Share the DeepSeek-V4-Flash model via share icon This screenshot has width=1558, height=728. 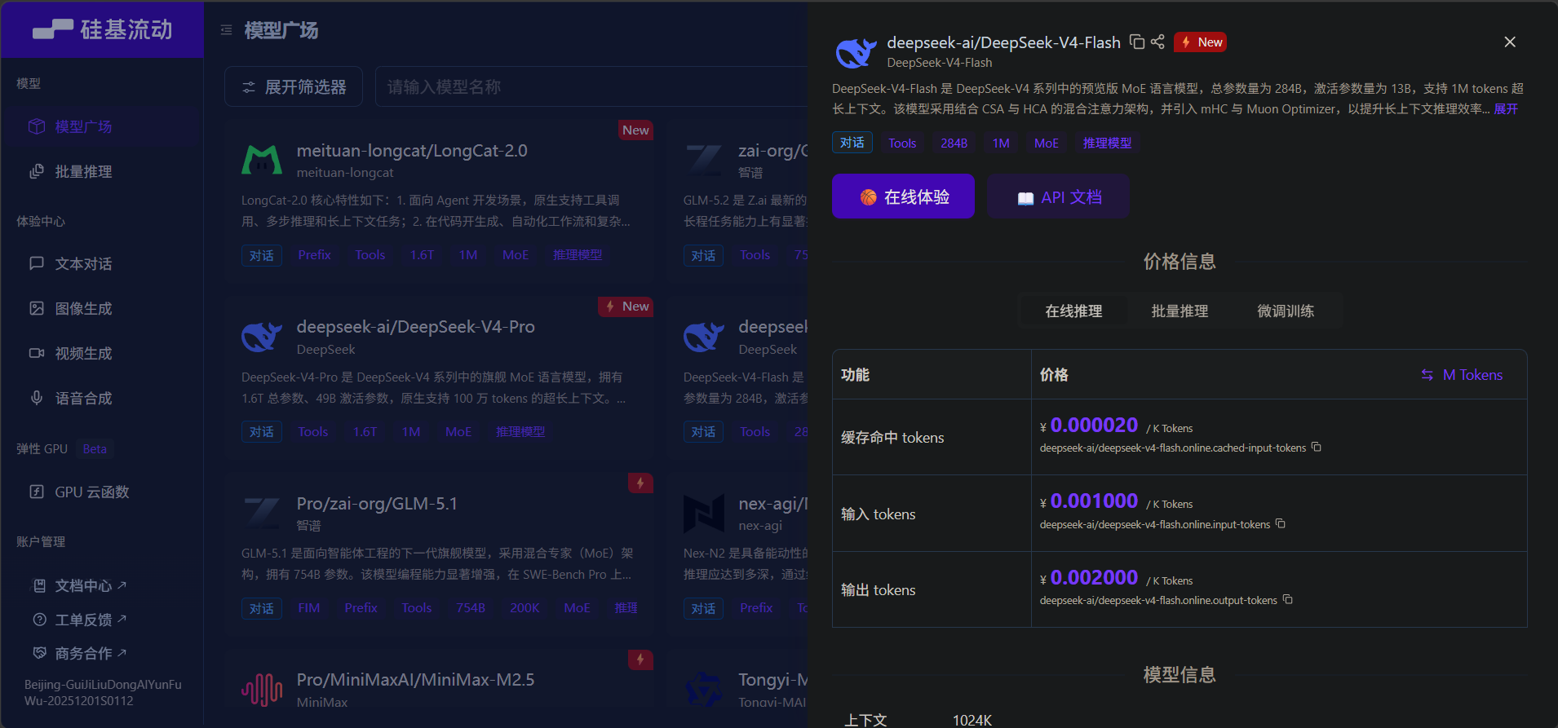(x=1157, y=42)
